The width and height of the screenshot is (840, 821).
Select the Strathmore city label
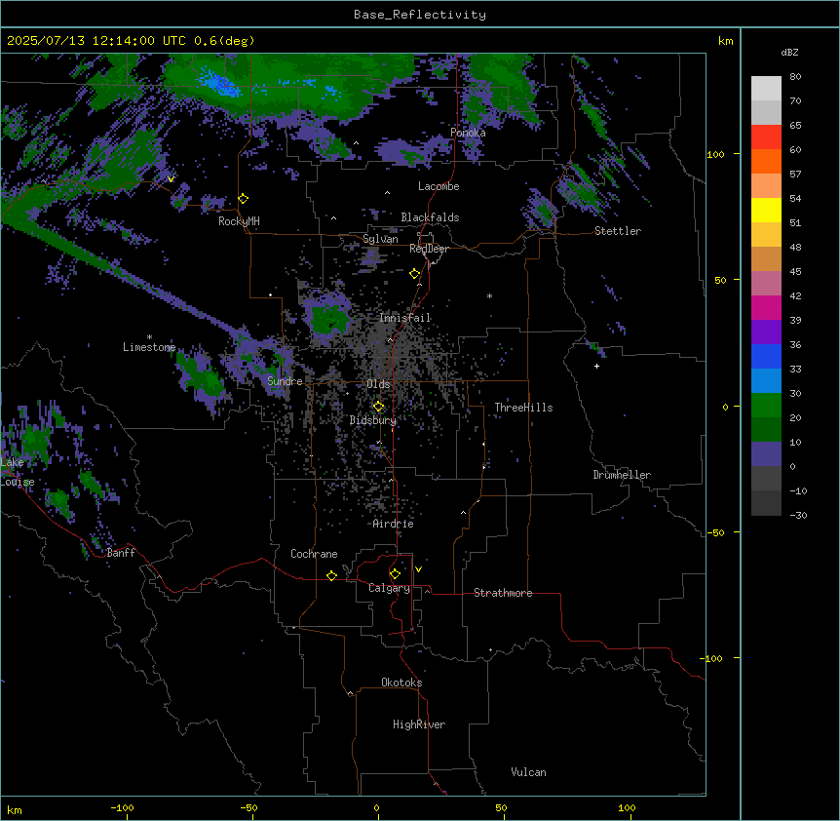[503, 593]
